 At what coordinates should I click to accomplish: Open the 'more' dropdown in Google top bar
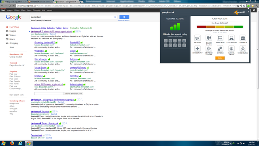click(49, 10)
